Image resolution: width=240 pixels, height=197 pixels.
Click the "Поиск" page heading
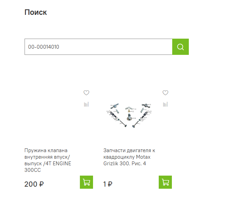pos(36,12)
